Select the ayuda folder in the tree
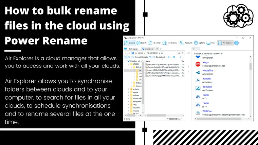The image size is (258, 145). [134, 92]
